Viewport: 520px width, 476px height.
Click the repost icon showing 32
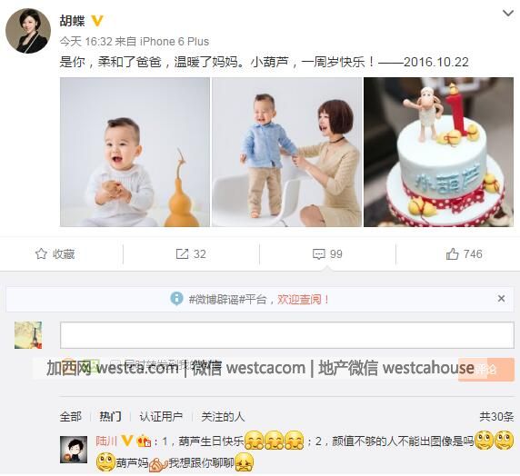point(182,254)
